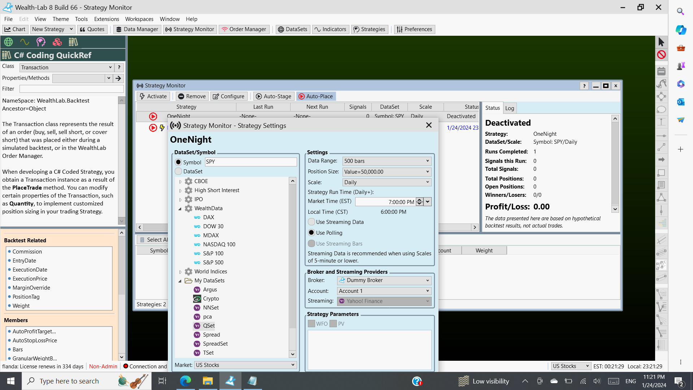
Task: Open the Data Manager
Action: [x=137, y=29]
